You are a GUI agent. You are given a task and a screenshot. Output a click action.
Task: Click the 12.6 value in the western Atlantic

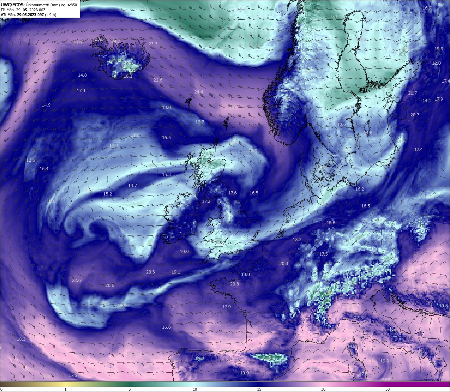[31, 160]
